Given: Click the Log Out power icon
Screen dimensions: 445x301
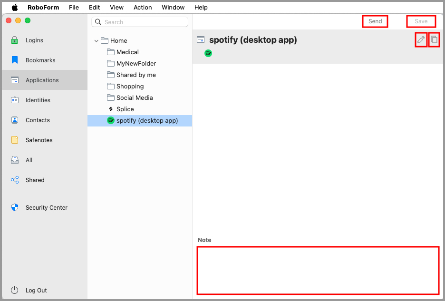Looking at the screenshot, I should pyautogui.click(x=14, y=290).
